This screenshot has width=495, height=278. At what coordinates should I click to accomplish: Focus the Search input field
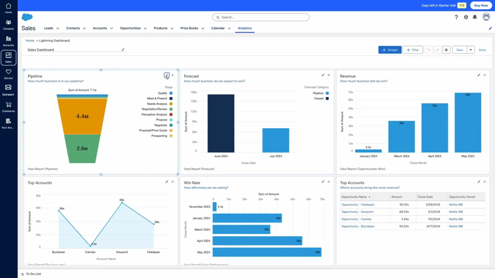[x=261, y=17]
